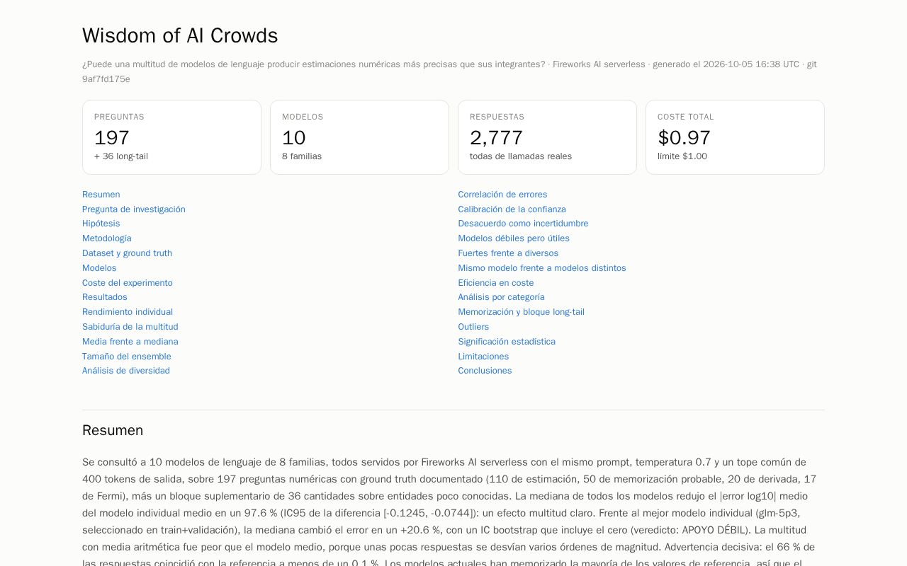This screenshot has width=907, height=566.
Task: Open Coste del experimento link
Action: coord(128,283)
